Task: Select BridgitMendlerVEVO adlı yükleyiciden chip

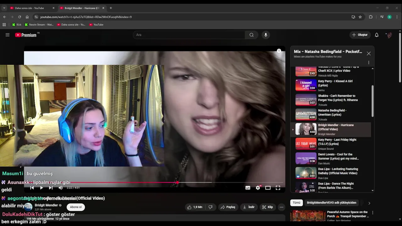Action: pyautogui.click(x=331, y=203)
